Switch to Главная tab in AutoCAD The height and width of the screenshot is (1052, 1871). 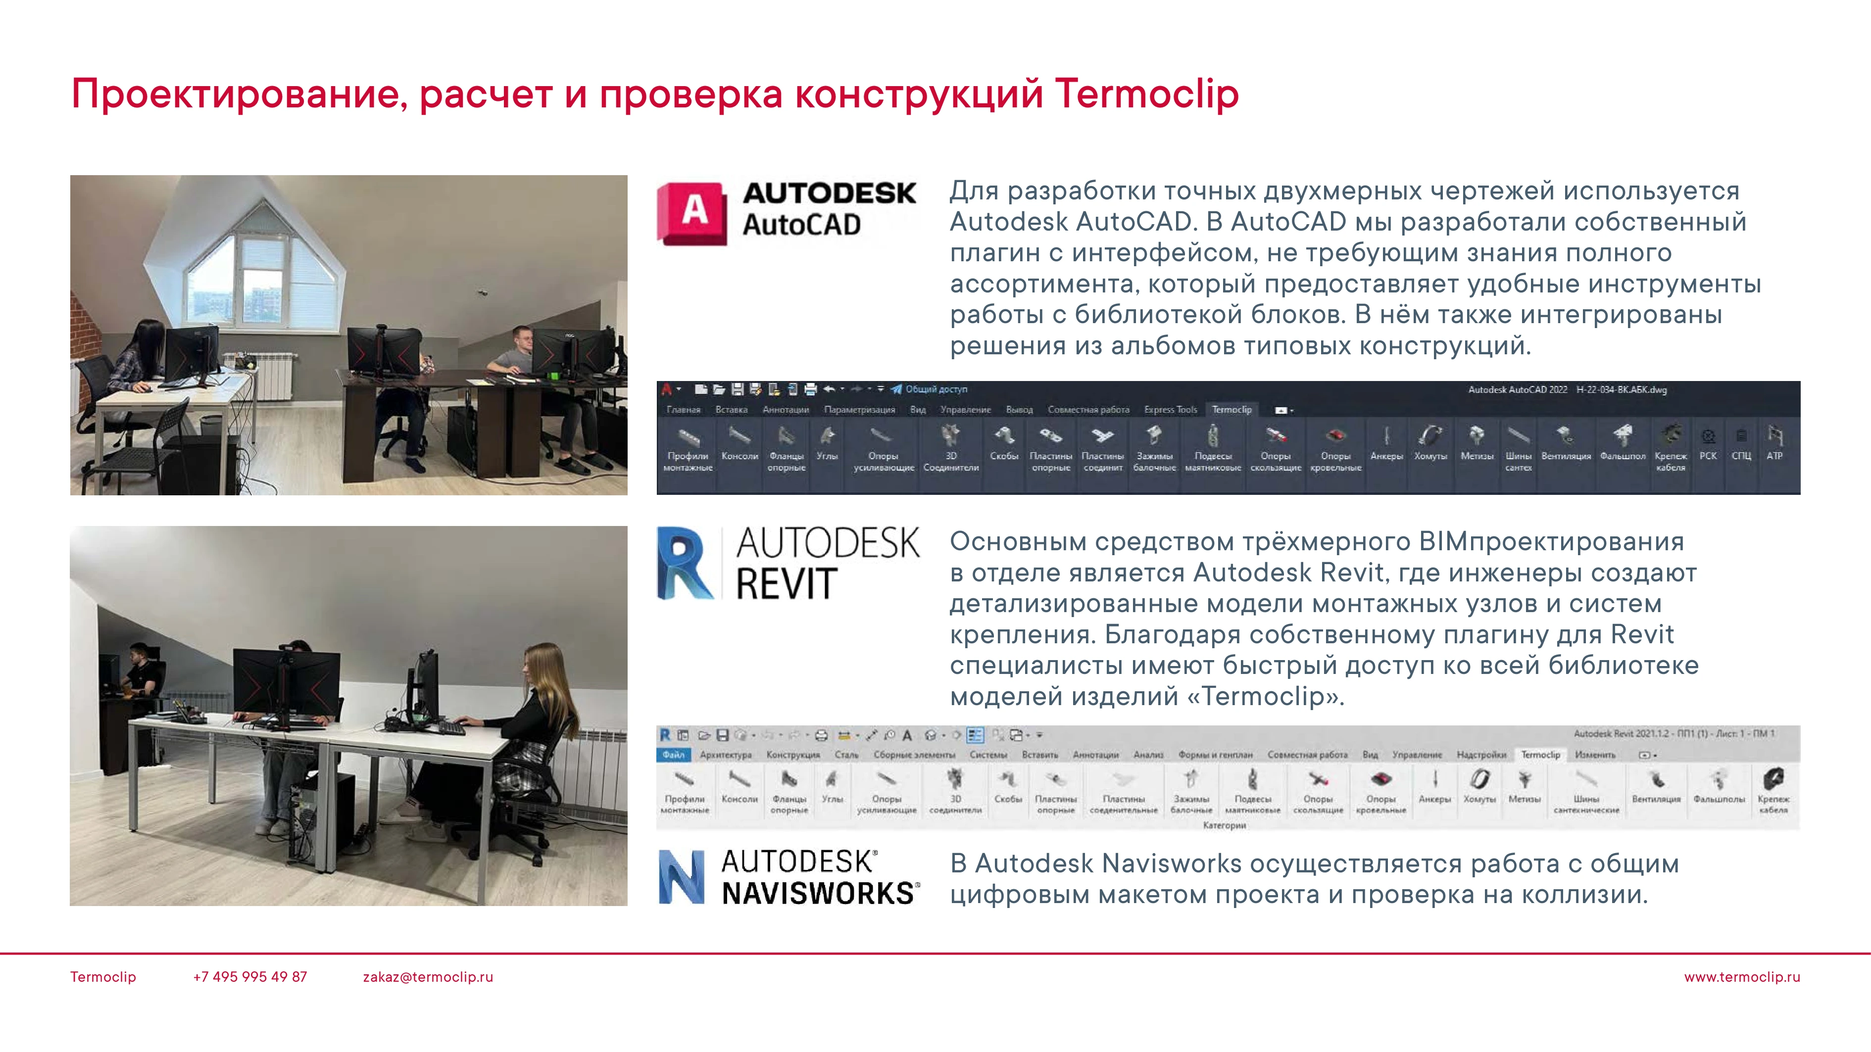684,410
